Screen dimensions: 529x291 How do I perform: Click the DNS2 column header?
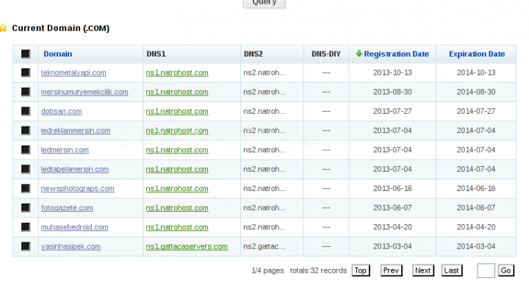click(253, 54)
